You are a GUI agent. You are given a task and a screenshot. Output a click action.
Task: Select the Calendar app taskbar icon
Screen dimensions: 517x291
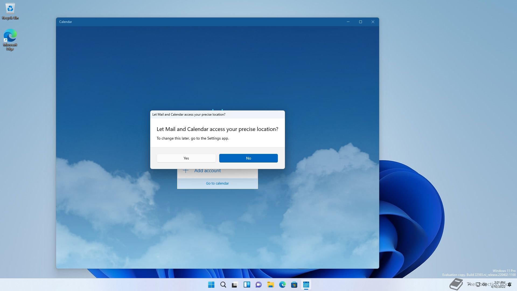[x=306, y=285]
